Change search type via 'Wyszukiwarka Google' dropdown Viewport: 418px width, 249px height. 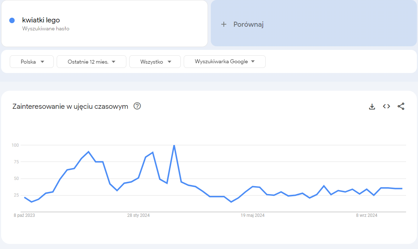pyautogui.click(x=225, y=61)
